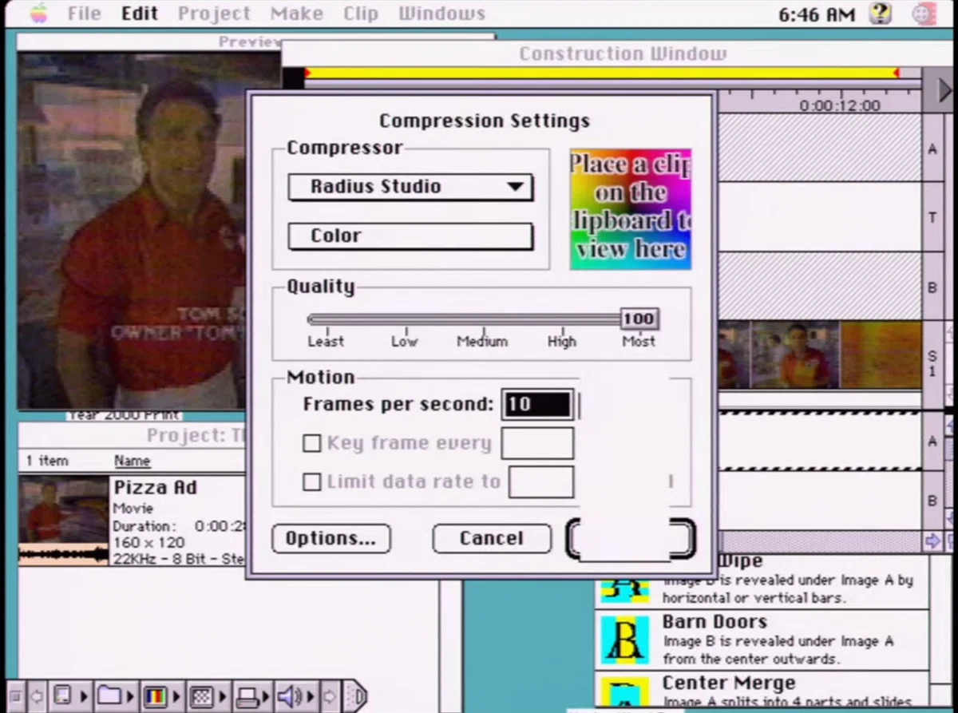Click the Frames per second input field
Viewport: 958px width, 713px height.
click(537, 404)
